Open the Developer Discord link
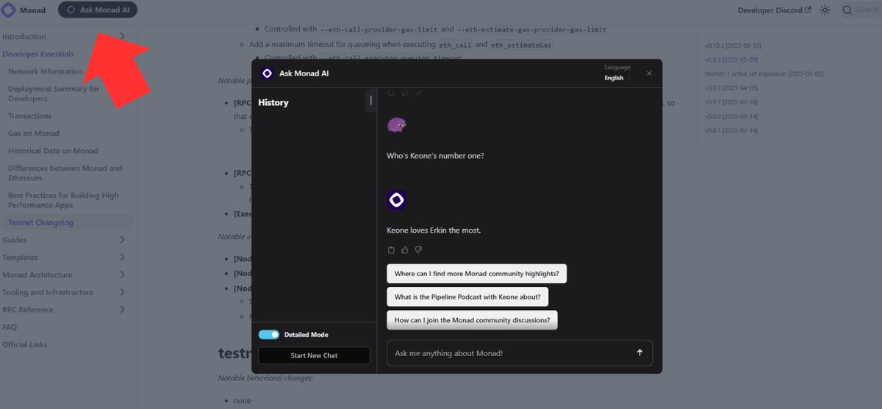The width and height of the screenshot is (882, 409). (x=774, y=10)
